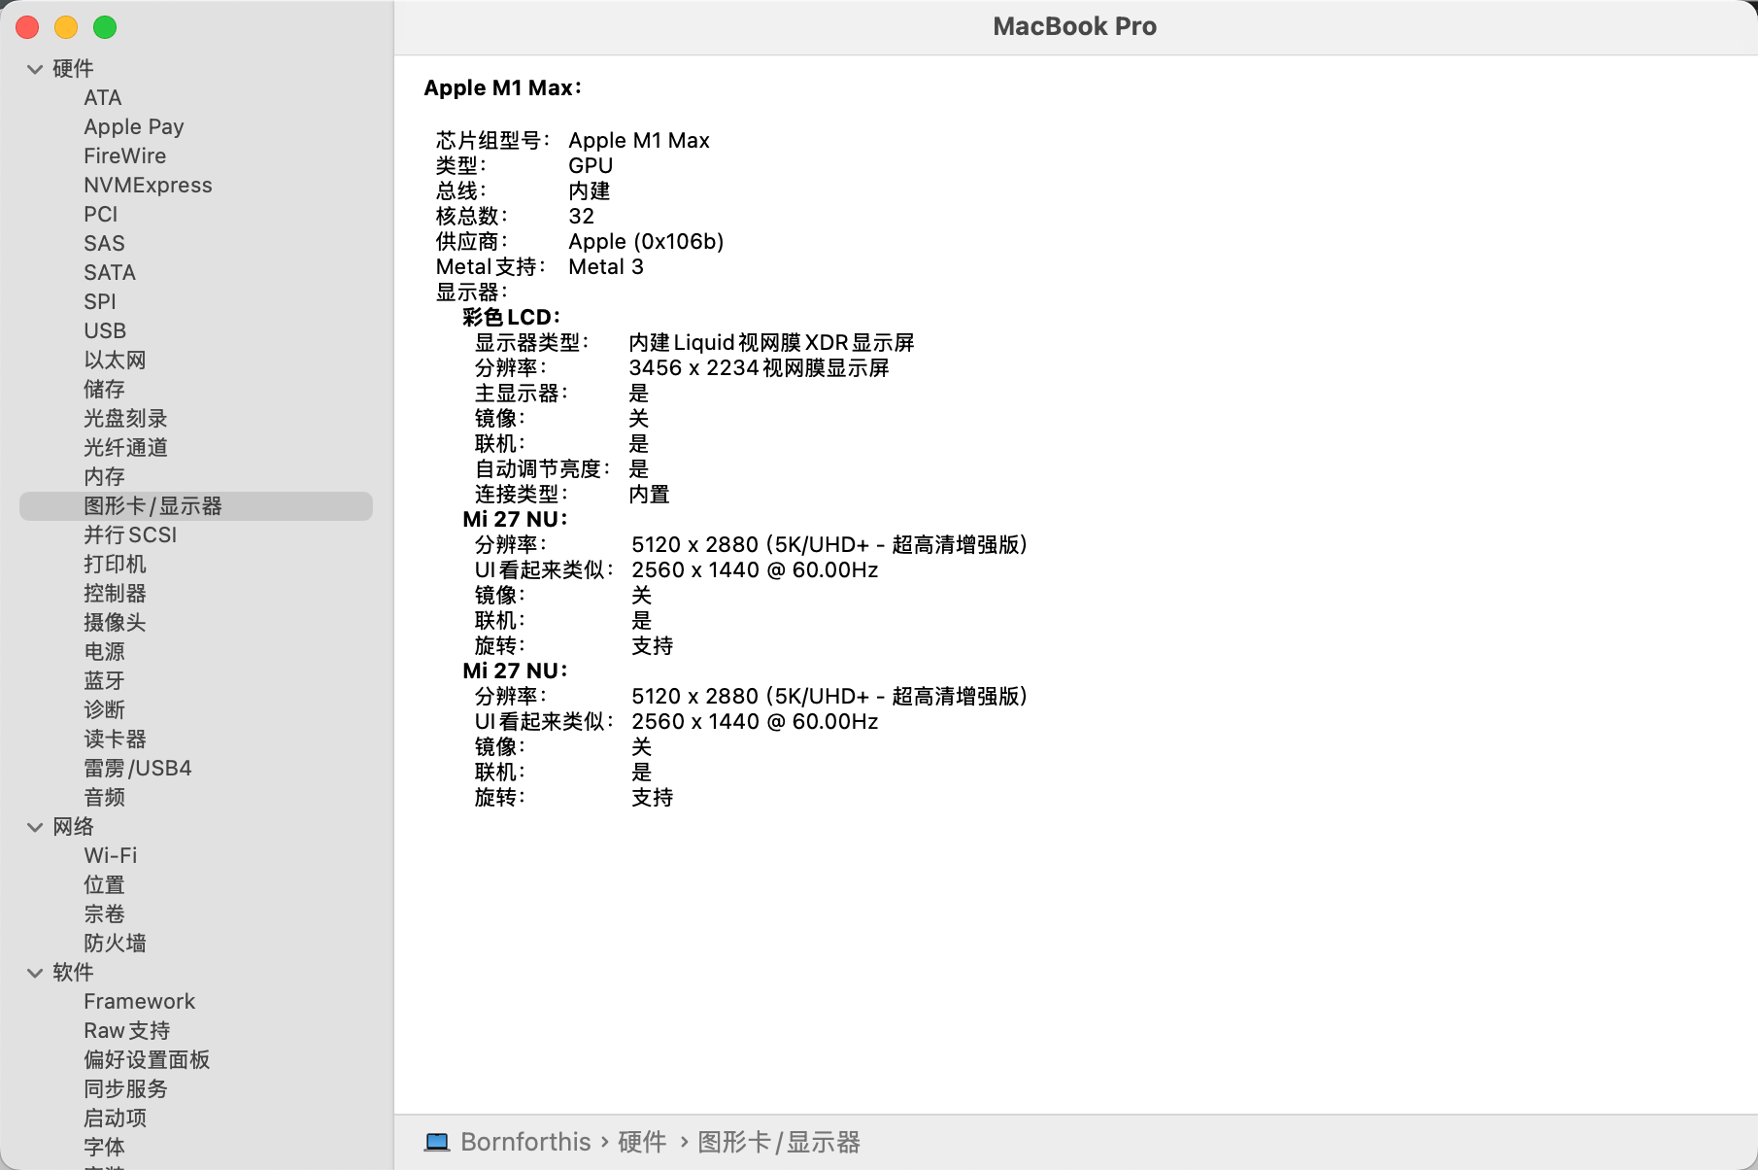This screenshot has height=1170, width=1758.
Task: Click the 软件 section header label
Action: pyautogui.click(x=73, y=973)
